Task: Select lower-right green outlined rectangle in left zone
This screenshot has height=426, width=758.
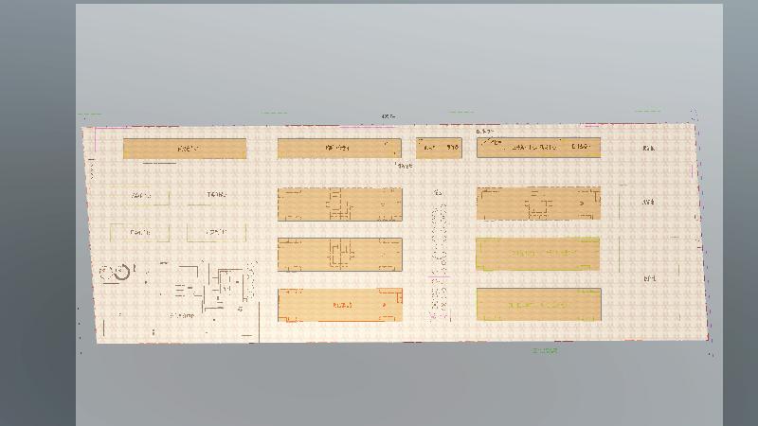Action: pyautogui.click(x=217, y=232)
